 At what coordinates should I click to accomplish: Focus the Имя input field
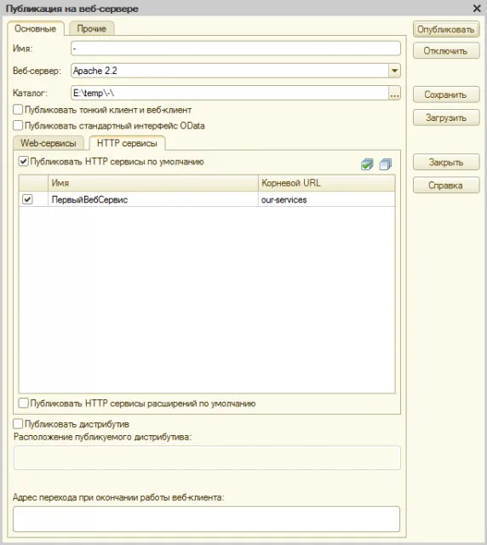coord(236,49)
